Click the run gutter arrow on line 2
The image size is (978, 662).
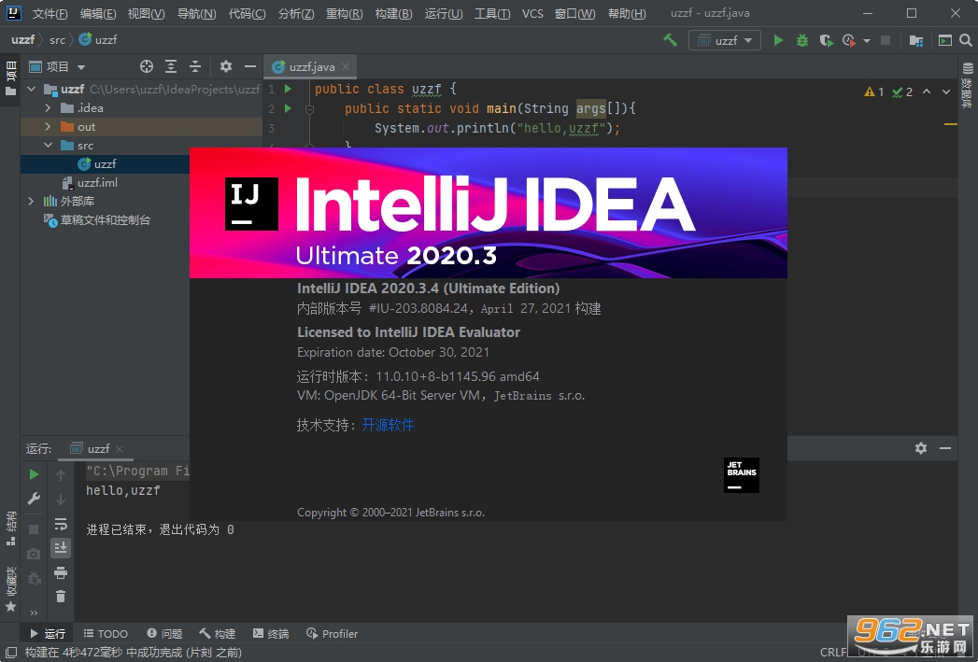pyautogui.click(x=288, y=108)
